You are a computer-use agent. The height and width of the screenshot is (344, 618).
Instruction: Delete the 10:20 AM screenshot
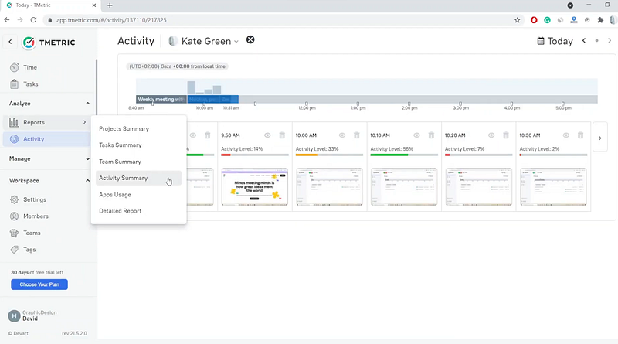[x=506, y=135]
